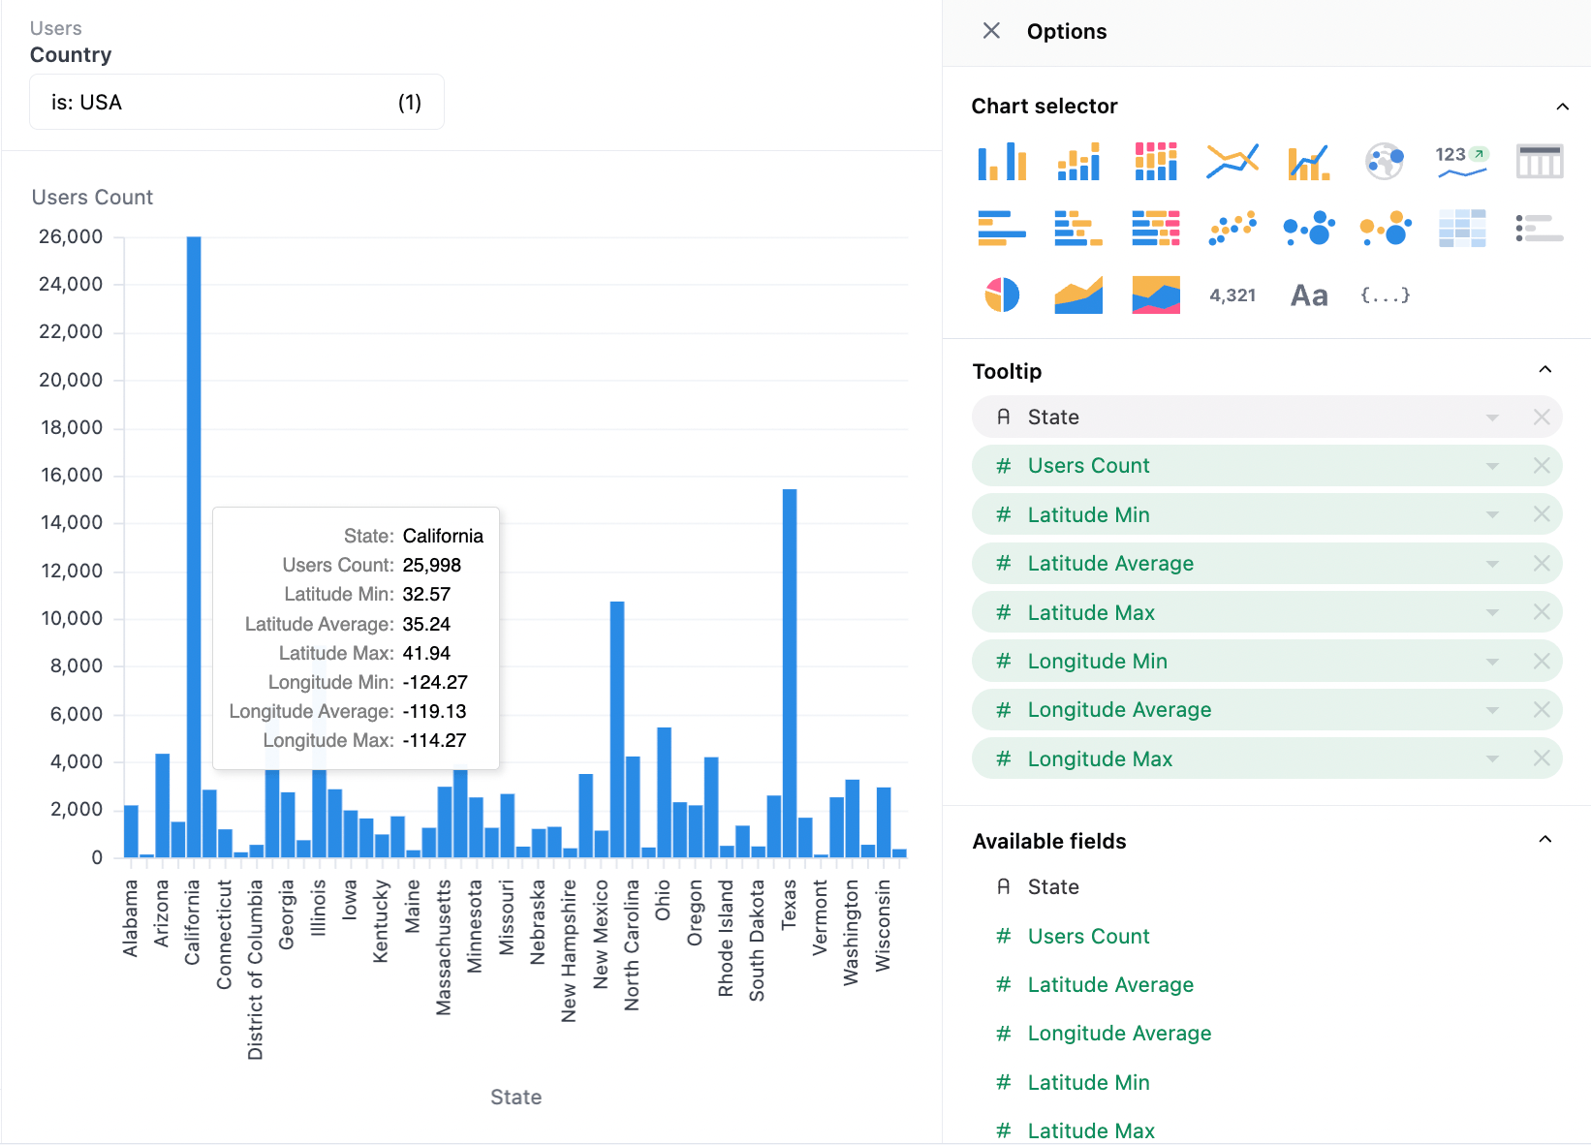
Task: Choose the scatter plot chart icon
Action: (1232, 228)
